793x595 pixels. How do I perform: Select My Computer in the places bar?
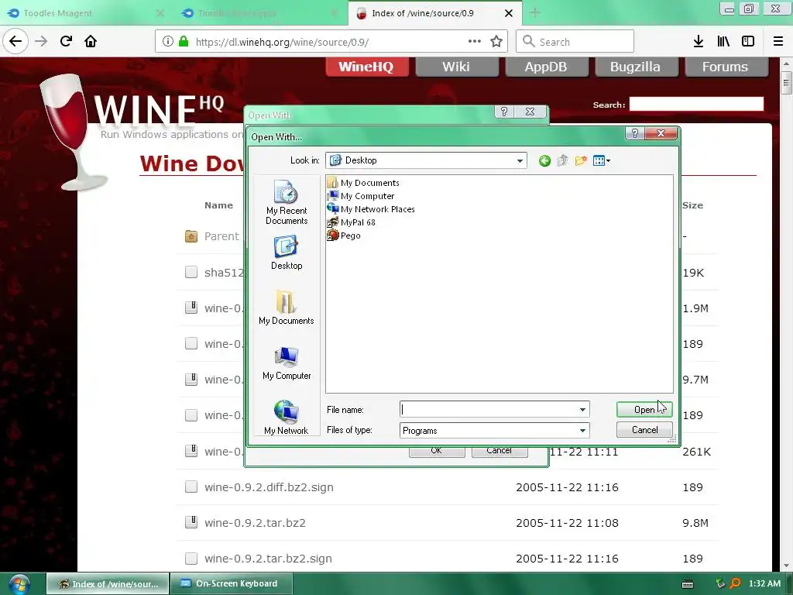[287, 363]
